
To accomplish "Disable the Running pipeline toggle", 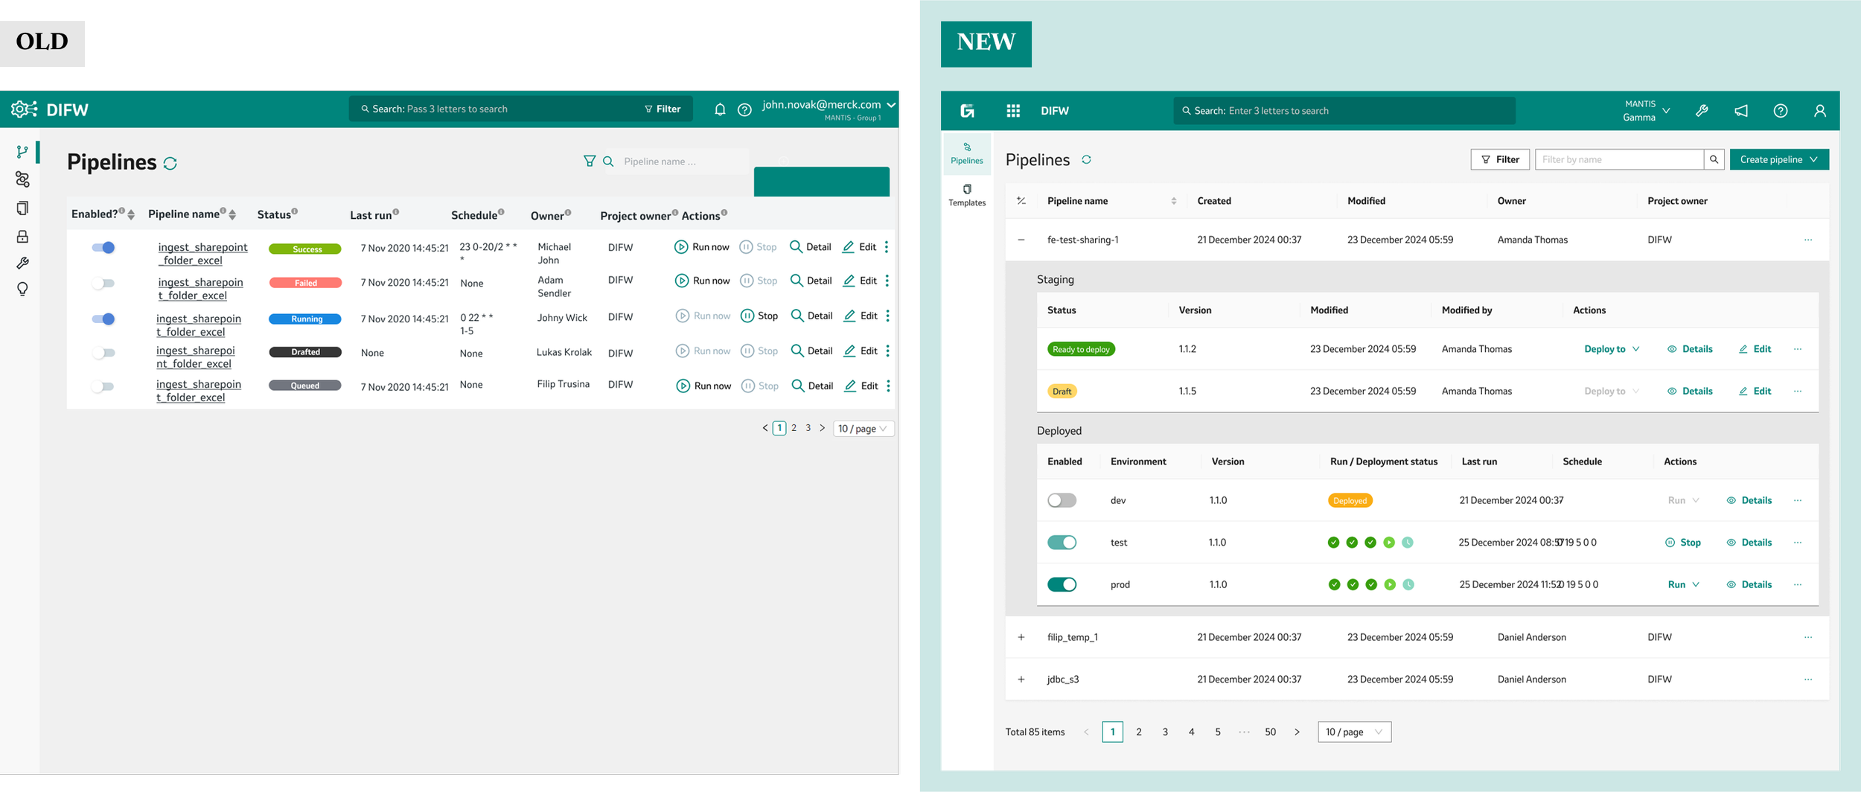I will point(103,319).
